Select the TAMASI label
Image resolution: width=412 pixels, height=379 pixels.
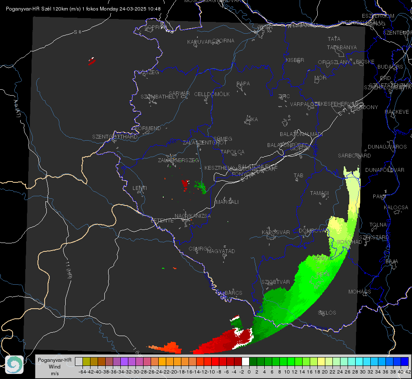click(x=319, y=193)
